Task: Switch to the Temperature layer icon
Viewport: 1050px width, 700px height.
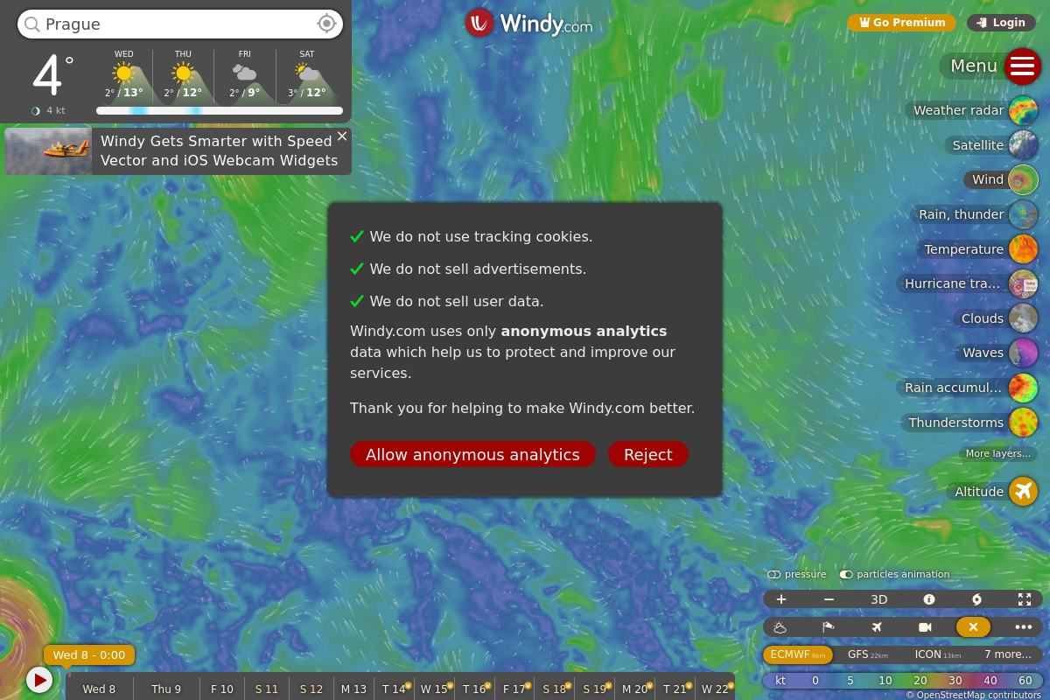Action: [x=1023, y=249]
